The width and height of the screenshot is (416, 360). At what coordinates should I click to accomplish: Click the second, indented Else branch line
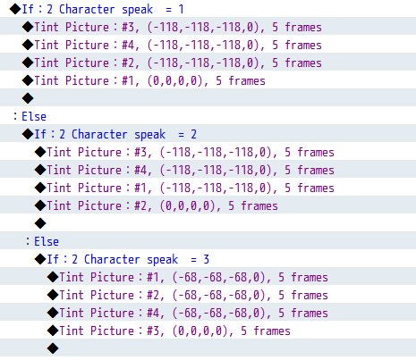tap(208, 240)
